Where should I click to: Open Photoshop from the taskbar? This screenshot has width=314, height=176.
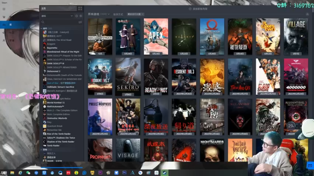pos(124,172)
